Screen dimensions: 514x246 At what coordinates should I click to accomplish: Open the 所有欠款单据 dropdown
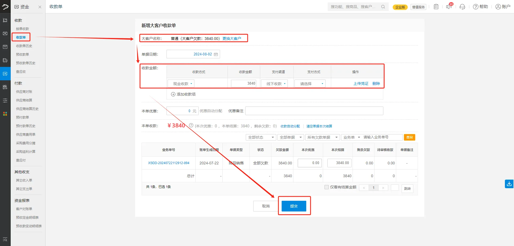click(x=322, y=137)
